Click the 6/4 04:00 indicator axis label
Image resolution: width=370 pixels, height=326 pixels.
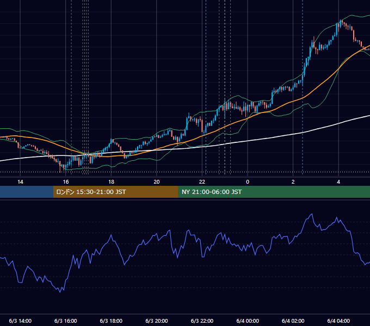pos(338,321)
